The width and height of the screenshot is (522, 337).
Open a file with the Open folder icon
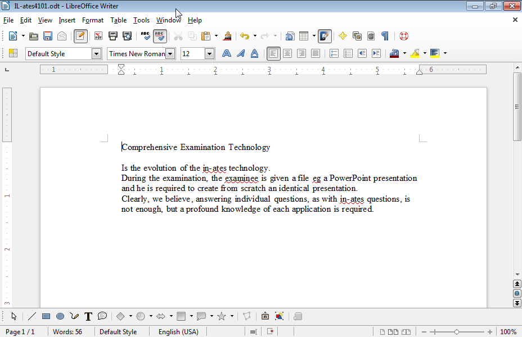(33, 36)
